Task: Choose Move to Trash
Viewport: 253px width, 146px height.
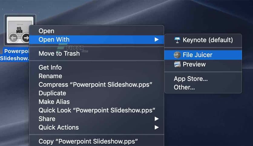Action: point(97,54)
